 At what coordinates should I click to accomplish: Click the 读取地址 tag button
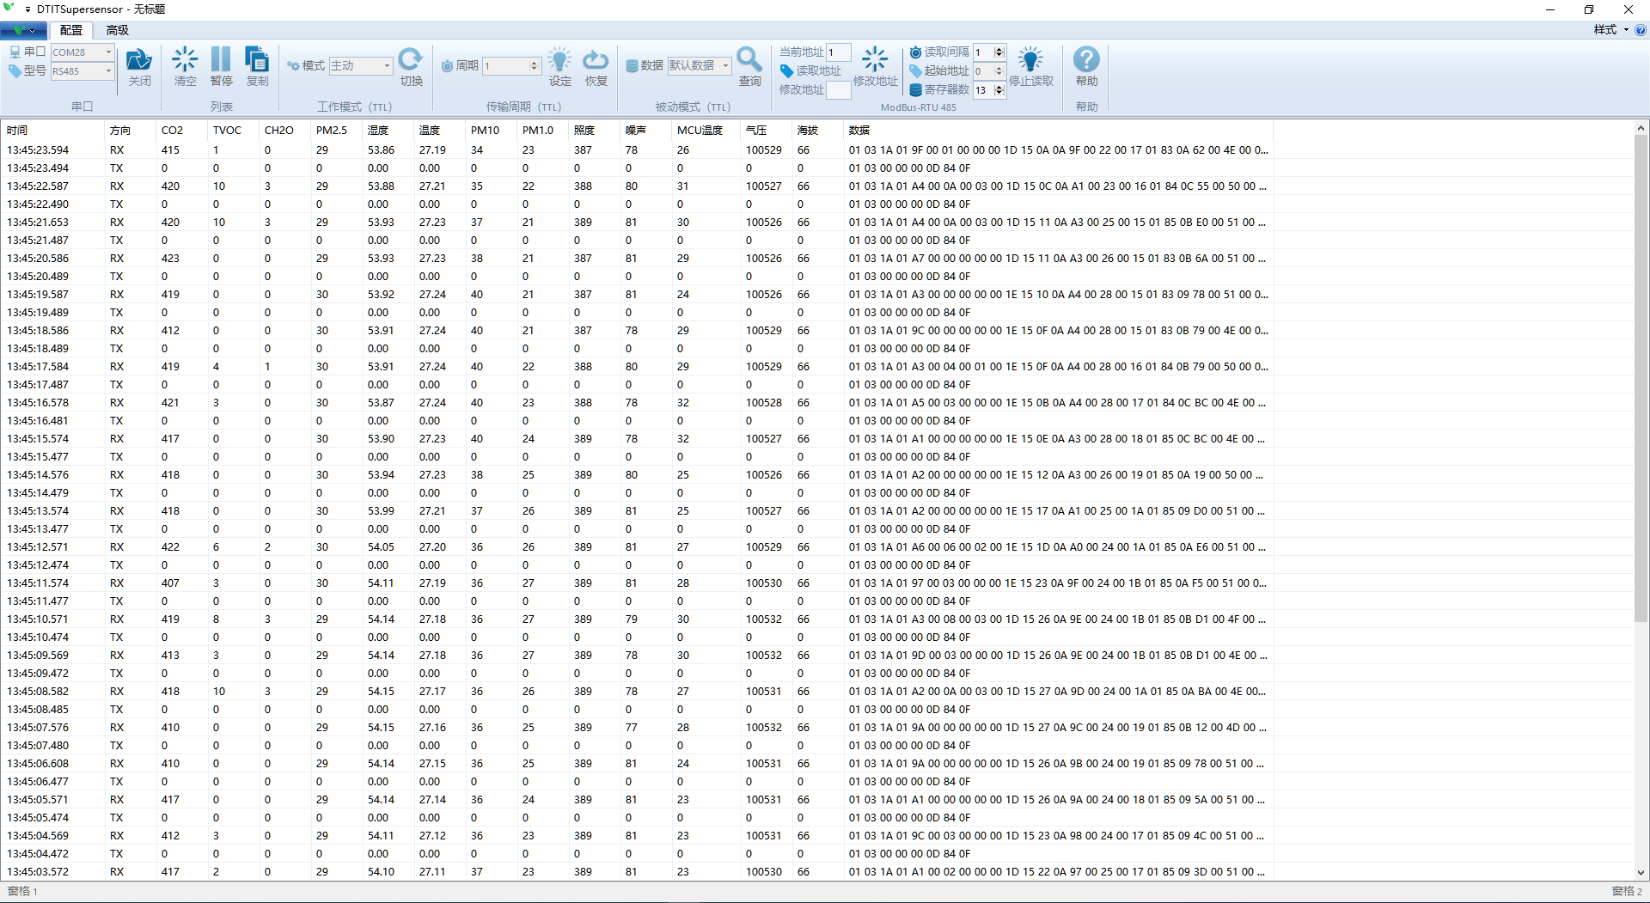810,70
